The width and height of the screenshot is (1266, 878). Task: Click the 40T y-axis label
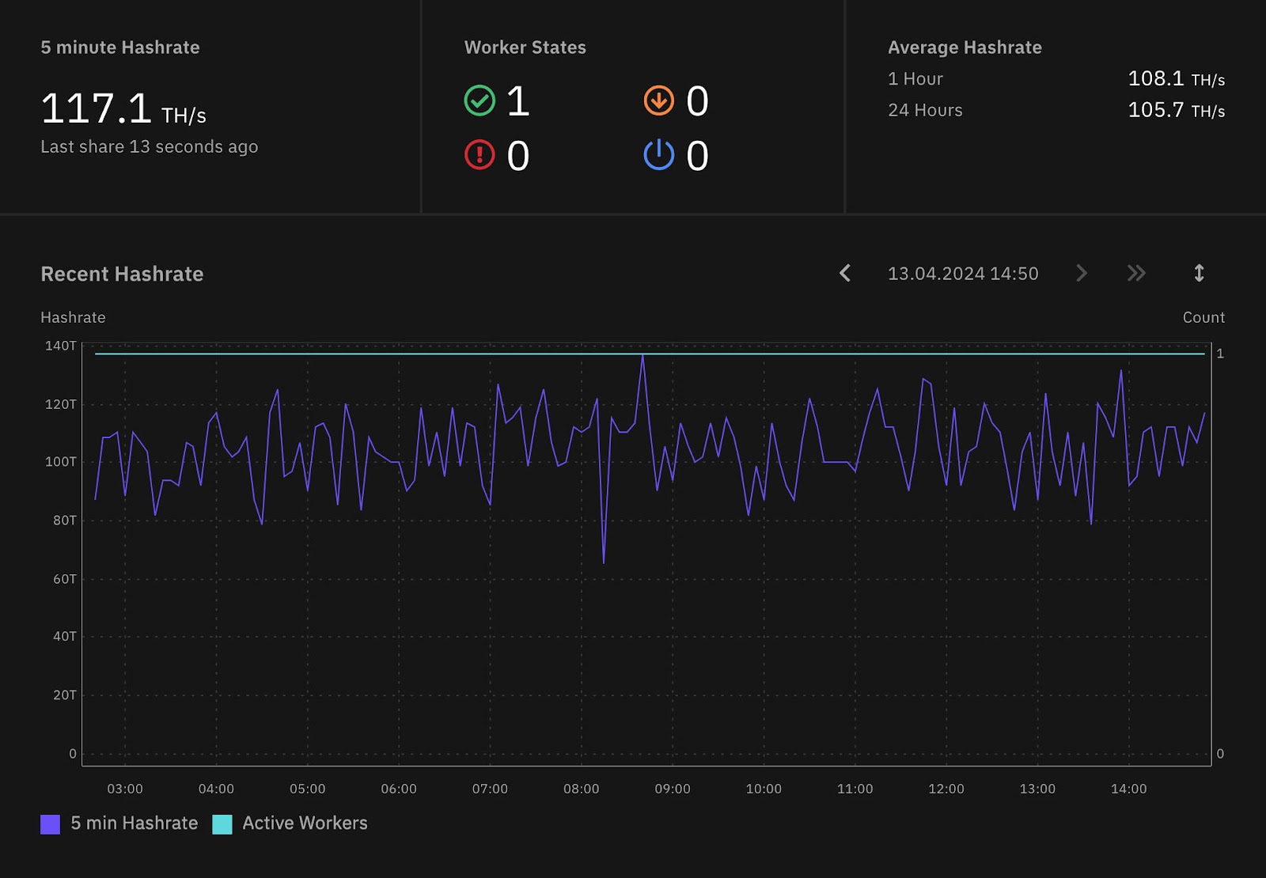[65, 637]
